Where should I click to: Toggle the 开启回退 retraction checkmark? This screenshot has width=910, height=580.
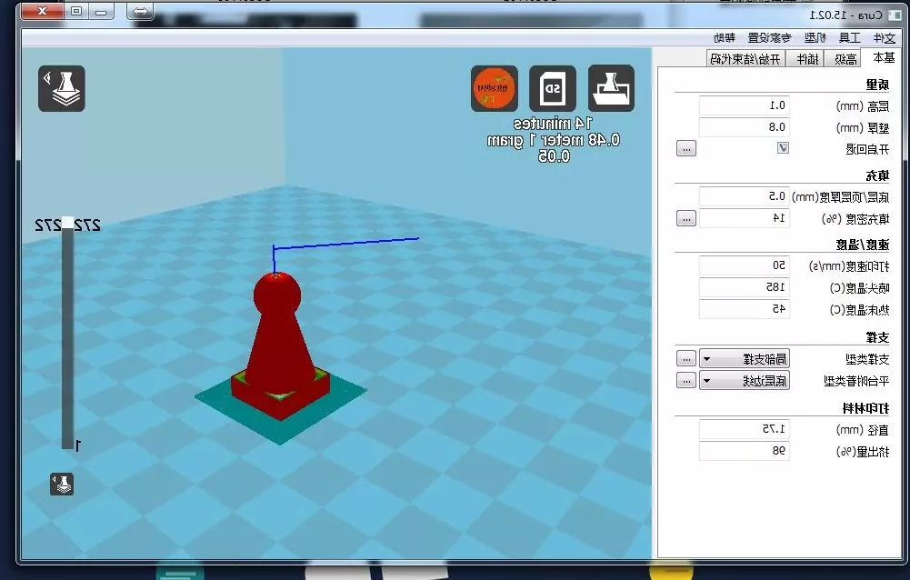pyautogui.click(x=784, y=148)
